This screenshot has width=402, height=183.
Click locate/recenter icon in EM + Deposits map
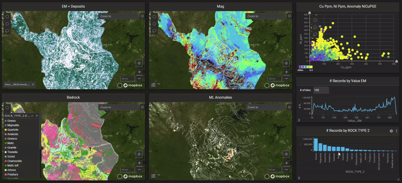pyautogui.click(x=140, y=63)
